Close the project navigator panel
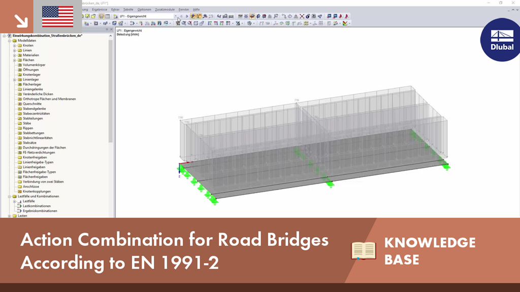 (111, 29)
